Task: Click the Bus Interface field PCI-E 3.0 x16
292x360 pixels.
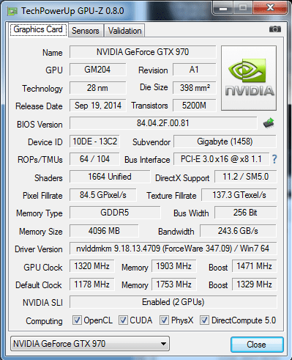Action: 221,159
